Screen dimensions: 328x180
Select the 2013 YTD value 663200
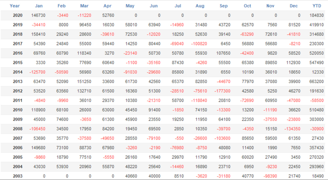pyautogui.click(x=317, y=81)
